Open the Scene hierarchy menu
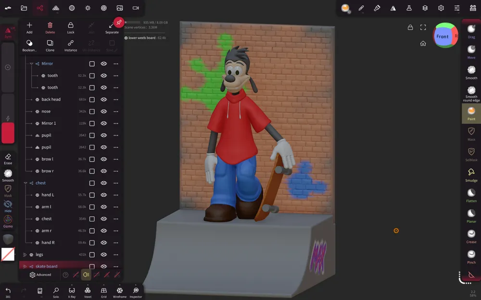481x300 pixels. tap(40, 8)
